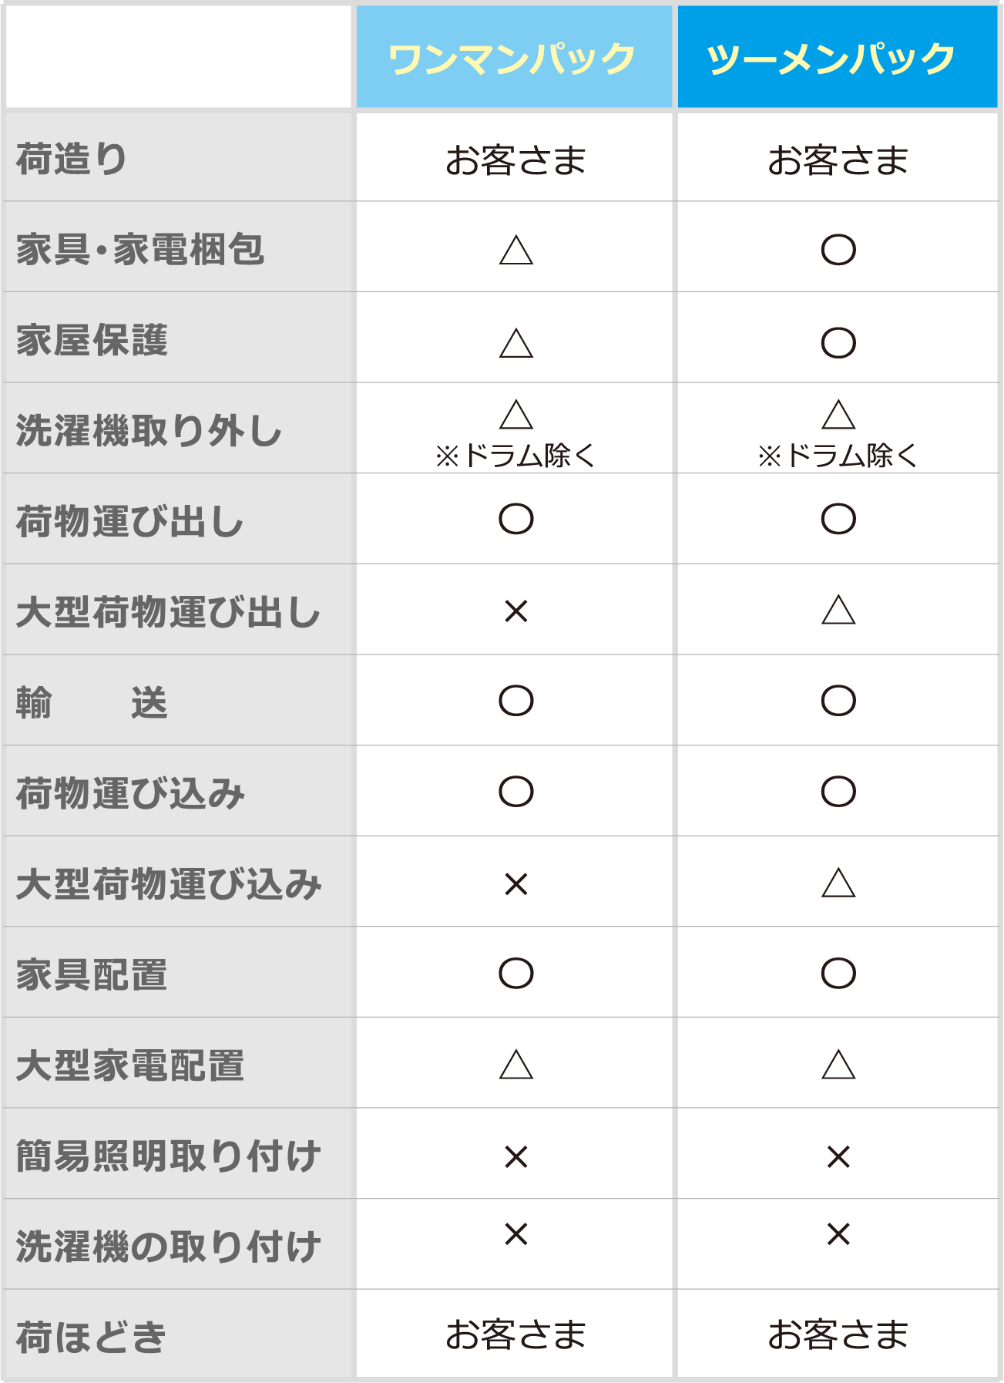This screenshot has width=1004, height=1383.
Task: Click the ワンマンパック column header
Action: click(514, 58)
